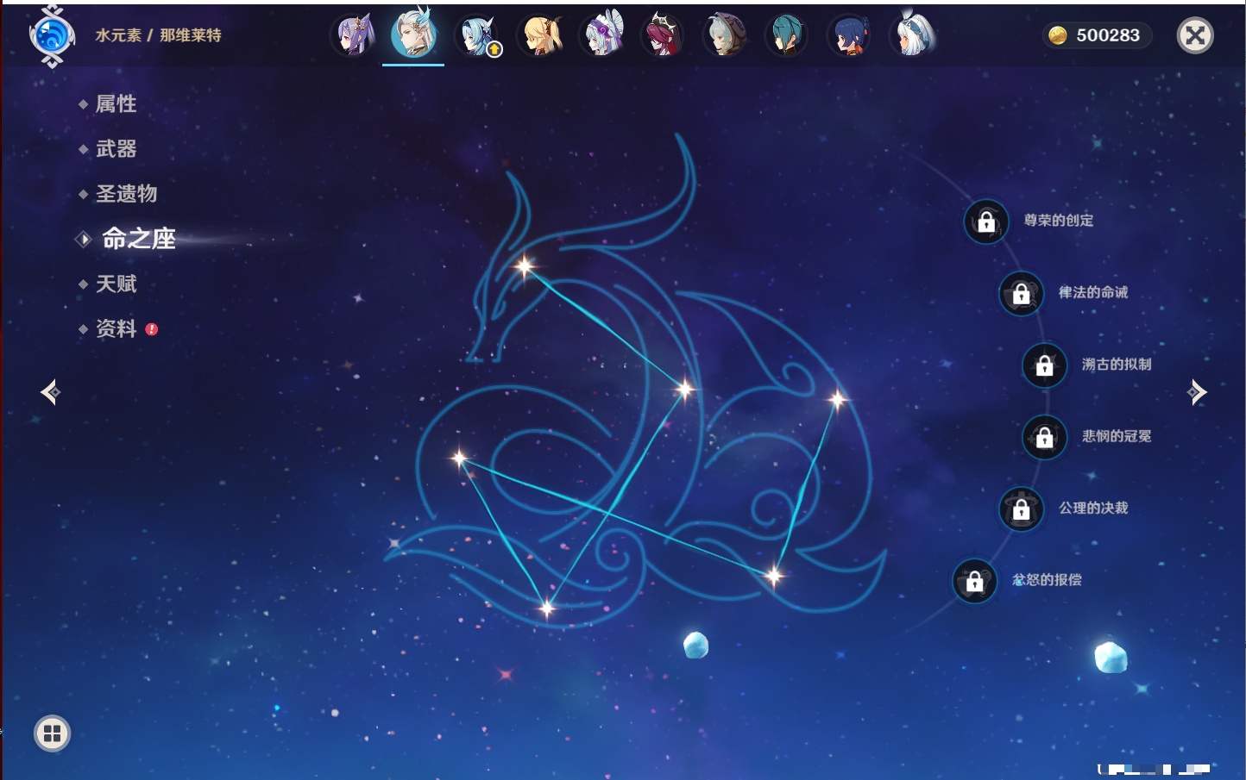Click the lock icon beside 公理的决裁
This screenshot has height=780, width=1246.
pos(1021,509)
